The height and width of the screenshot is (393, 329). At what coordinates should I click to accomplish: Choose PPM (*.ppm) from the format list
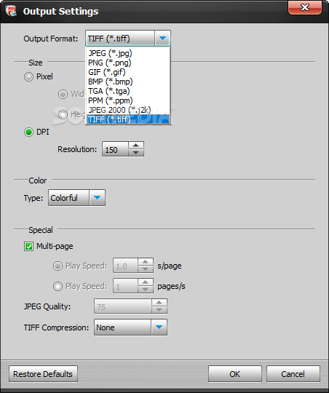[128, 100]
